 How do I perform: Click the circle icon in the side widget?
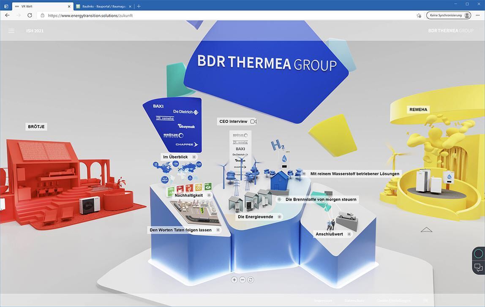[x=479, y=254]
